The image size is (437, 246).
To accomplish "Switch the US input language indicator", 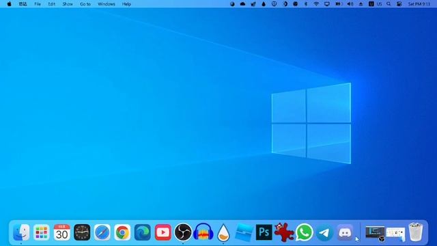I will [x=380, y=4].
